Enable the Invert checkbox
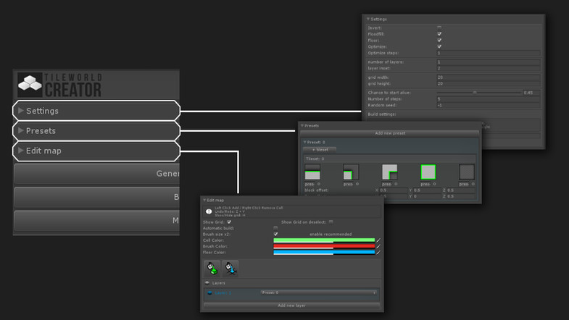The width and height of the screenshot is (569, 320). click(439, 28)
